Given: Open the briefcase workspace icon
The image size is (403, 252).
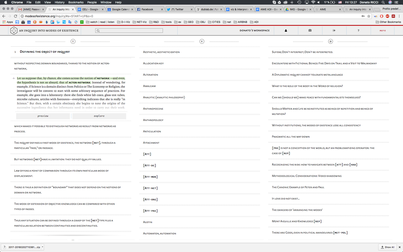Looking at the screenshot, I should [310, 31].
